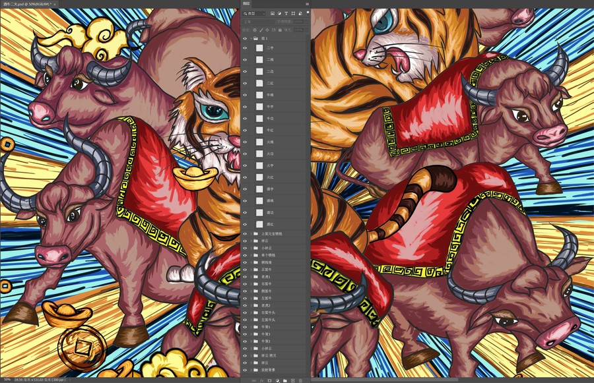The width and height of the screenshot is (594, 383).
Task: Toggle visibility of 牛背3 group
Action: [245, 334]
